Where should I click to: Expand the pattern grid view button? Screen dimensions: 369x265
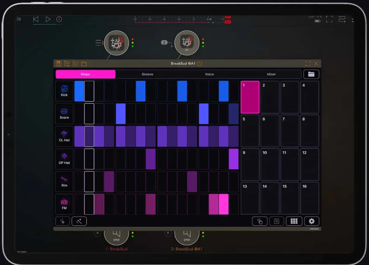pyautogui.click(x=294, y=221)
